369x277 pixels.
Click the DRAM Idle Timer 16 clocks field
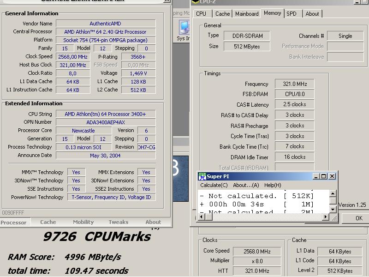[x=295, y=157]
